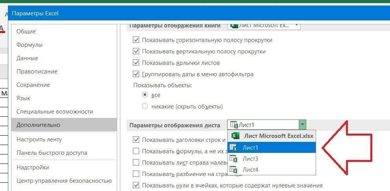Click the Параметры Excel title bar
Viewport: 390px width, 191px height.
pos(199,13)
